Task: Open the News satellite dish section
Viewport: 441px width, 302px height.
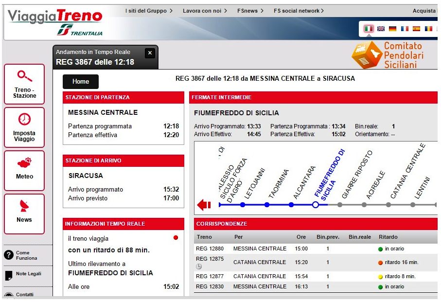Action: coord(24,214)
